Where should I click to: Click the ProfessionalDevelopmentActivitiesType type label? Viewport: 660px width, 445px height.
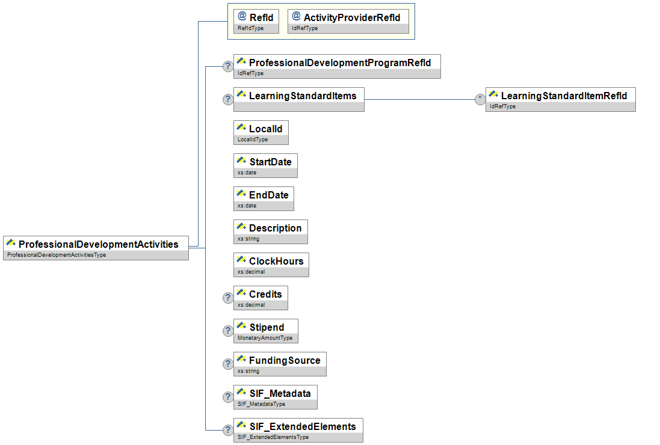point(57,255)
